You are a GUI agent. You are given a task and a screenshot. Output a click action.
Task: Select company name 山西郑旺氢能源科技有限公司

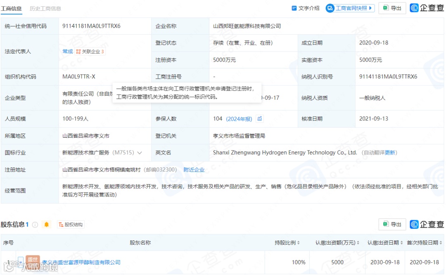pos(247,26)
